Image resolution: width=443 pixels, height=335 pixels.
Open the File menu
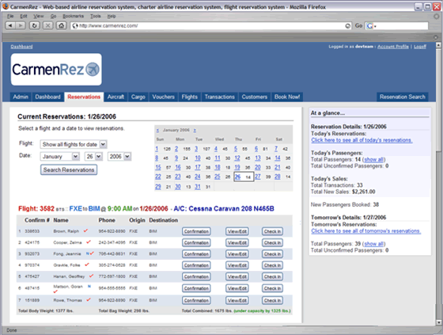10,16
